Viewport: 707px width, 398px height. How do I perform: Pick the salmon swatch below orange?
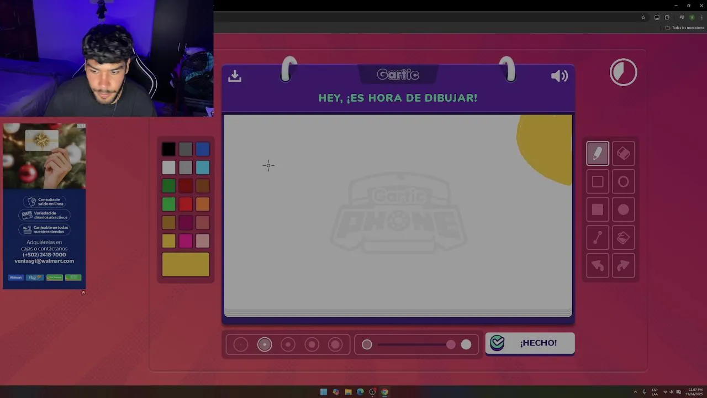203,223
